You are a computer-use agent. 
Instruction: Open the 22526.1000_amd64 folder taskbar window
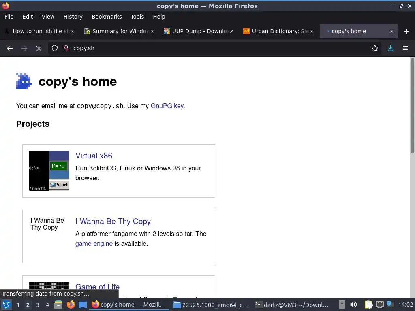point(211,305)
